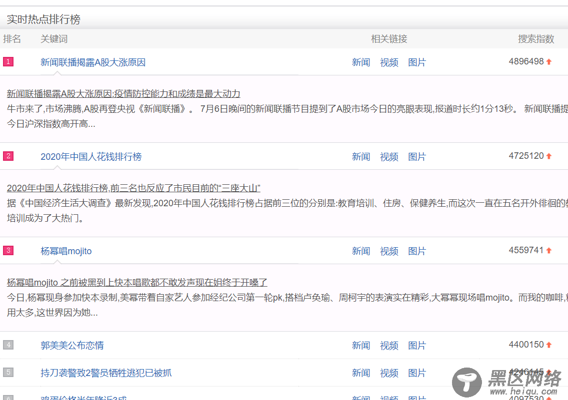Click rank 1 badge icon

coord(8,61)
